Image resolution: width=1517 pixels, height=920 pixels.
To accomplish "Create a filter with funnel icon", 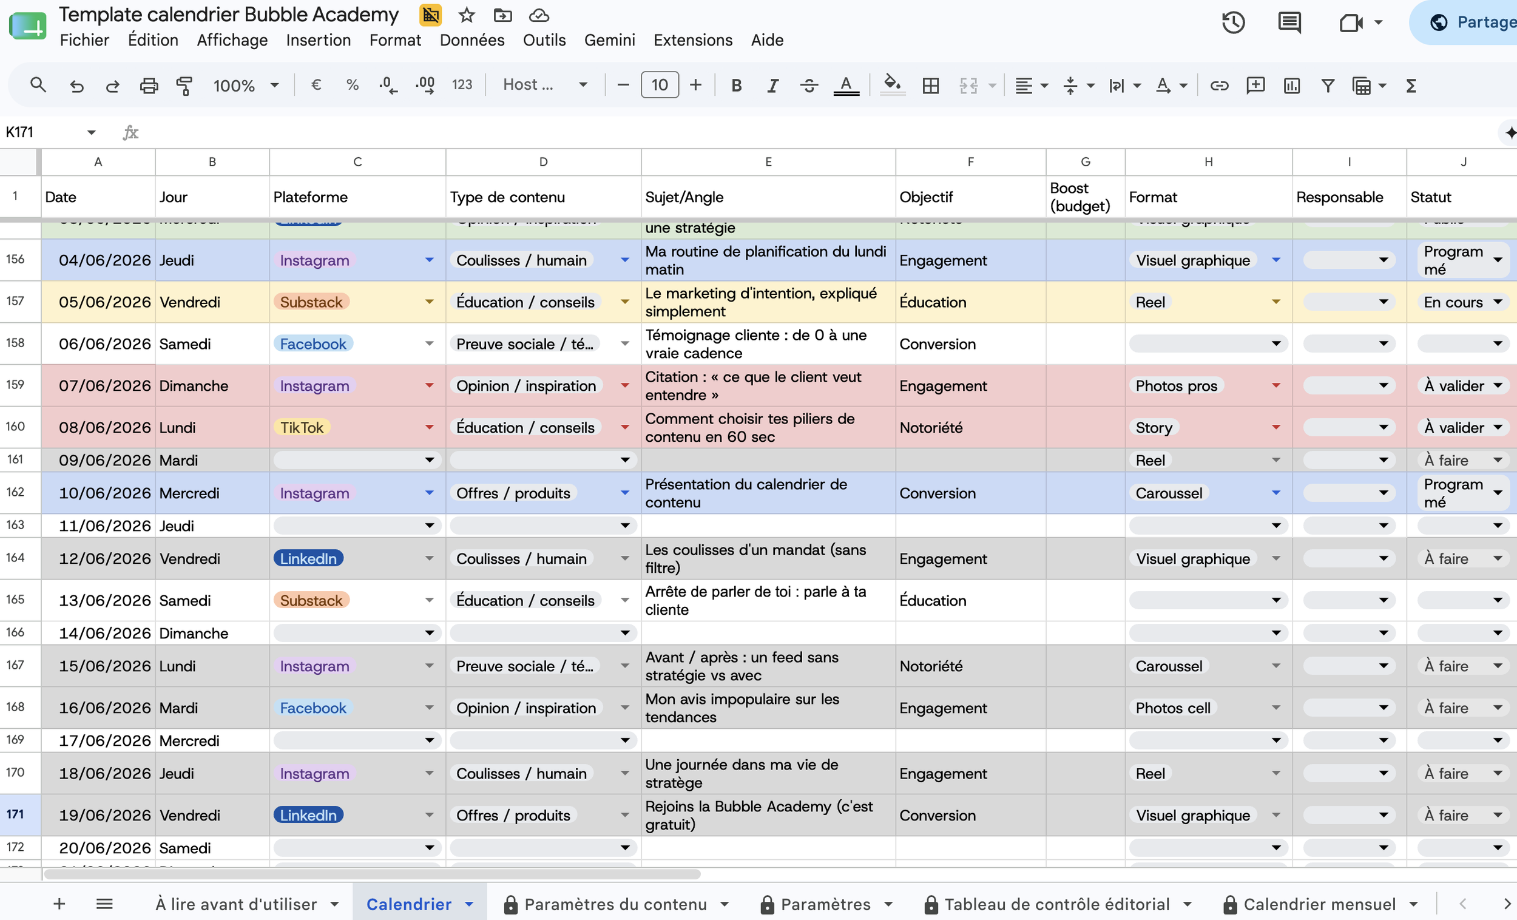I will pyautogui.click(x=1328, y=85).
